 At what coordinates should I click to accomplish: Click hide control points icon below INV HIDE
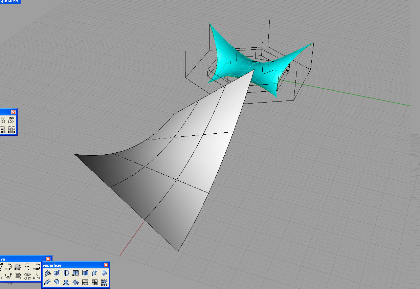(x=2, y=130)
